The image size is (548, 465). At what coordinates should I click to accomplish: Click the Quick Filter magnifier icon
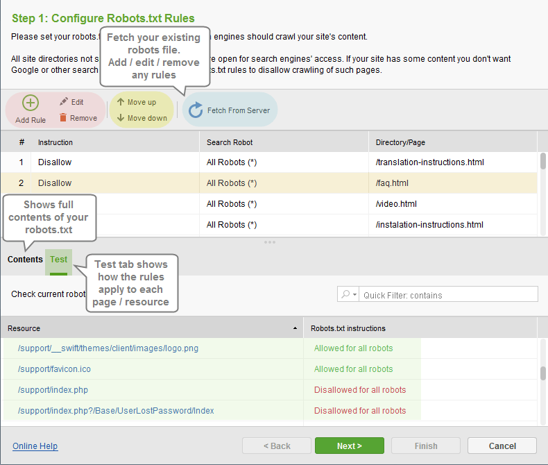tap(345, 294)
